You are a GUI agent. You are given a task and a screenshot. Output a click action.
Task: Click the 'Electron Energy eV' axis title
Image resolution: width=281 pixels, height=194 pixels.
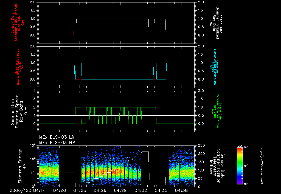[x=22, y=166]
